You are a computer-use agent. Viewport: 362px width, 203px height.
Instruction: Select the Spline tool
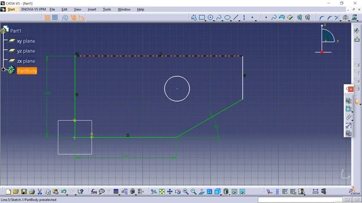pos(219,17)
